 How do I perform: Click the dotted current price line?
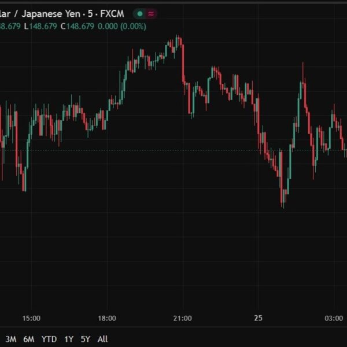pyautogui.click(x=173, y=150)
